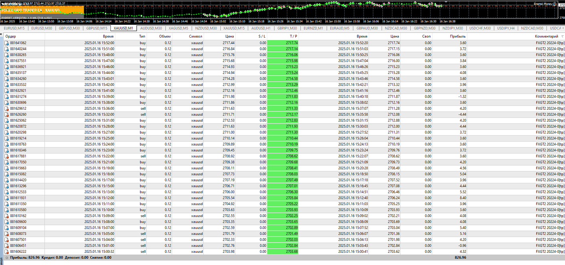
Task: Click the order icon for 881612533
Action: click(x=7, y=192)
